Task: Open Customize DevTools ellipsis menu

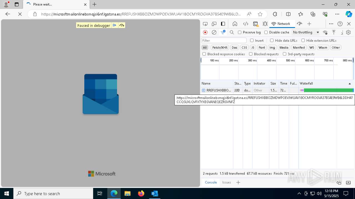Action: click(x=331, y=24)
